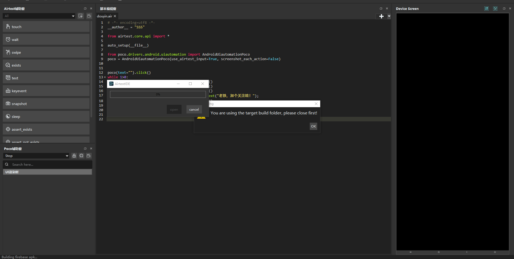
Task: Choose the snapshot command
Action: pos(46,104)
